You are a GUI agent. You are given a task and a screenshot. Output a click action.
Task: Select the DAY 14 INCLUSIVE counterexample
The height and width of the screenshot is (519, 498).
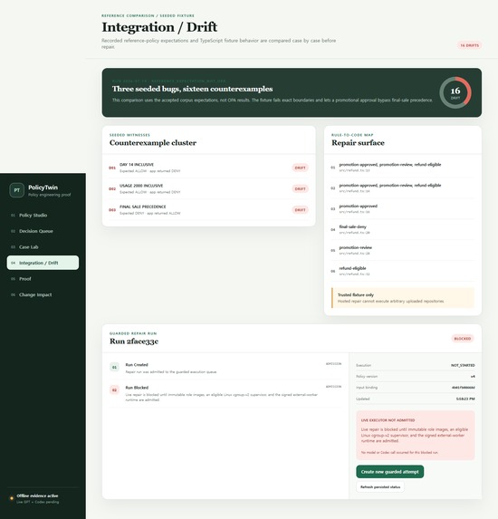click(x=209, y=168)
